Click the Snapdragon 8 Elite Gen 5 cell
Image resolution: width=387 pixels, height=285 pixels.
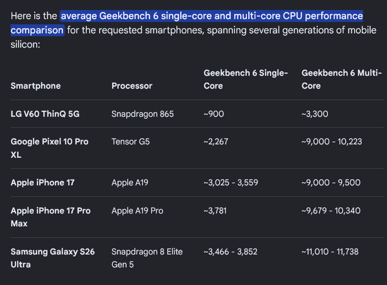147,258
